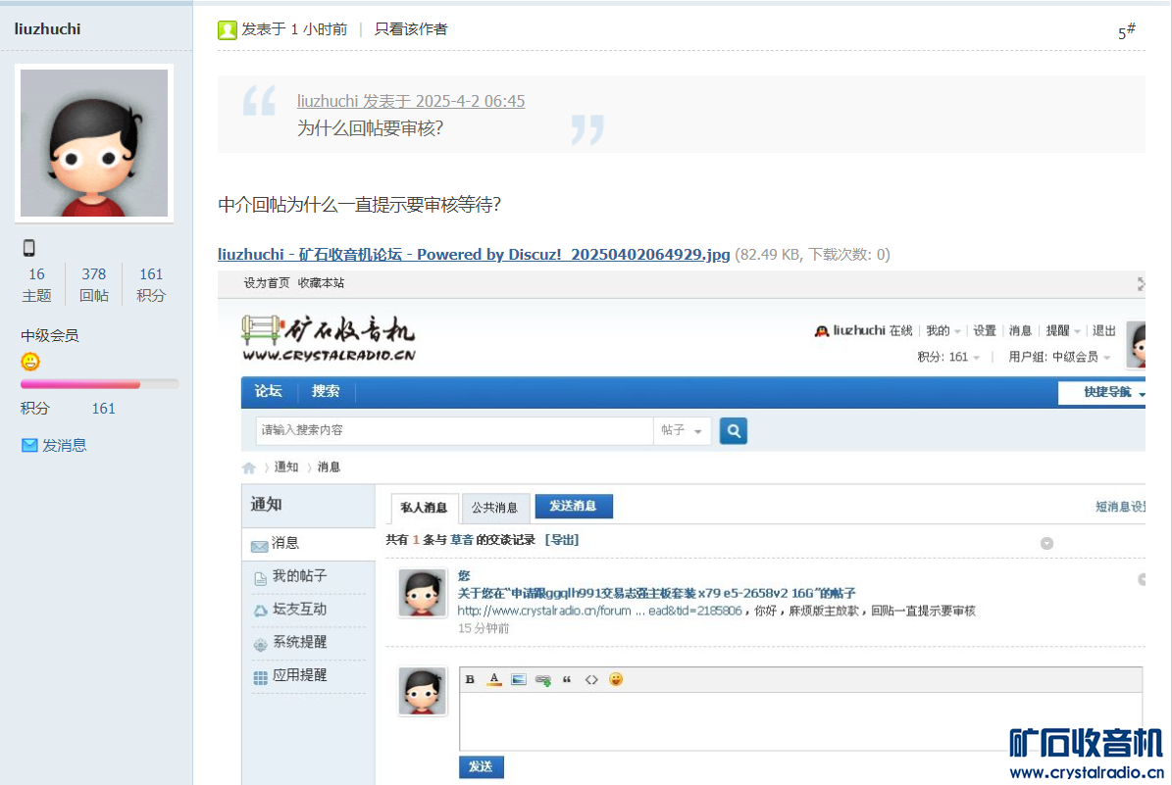Screen dimensions: 1172x785
Task: Click inside the reply message text area
Action: click(x=800, y=721)
